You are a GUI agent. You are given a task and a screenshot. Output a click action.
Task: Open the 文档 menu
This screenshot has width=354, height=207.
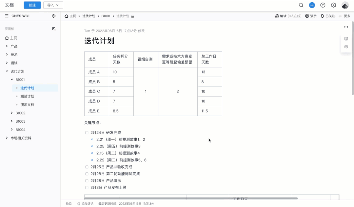click(x=10, y=5)
